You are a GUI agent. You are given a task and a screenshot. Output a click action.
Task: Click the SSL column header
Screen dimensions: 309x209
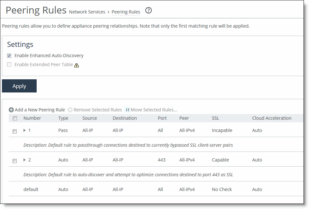pyautogui.click(x=215, y=118)
